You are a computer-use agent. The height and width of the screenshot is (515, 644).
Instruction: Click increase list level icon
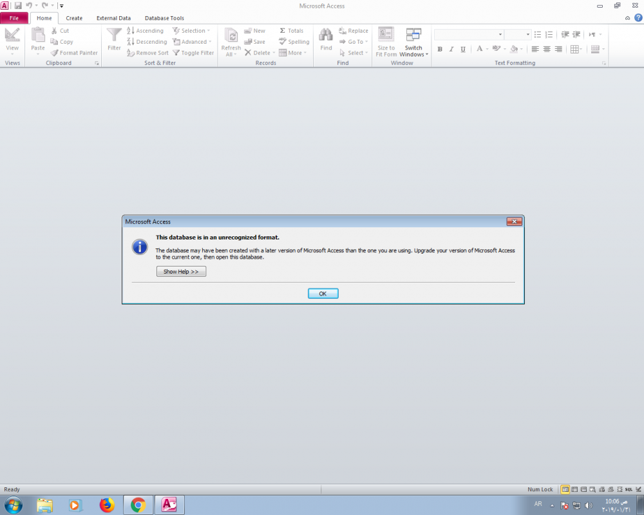576,35
